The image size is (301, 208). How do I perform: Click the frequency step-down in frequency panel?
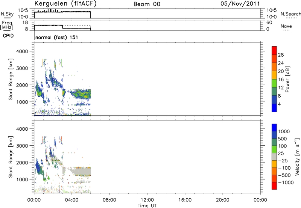pyautogui.click(x=63, y=27)
